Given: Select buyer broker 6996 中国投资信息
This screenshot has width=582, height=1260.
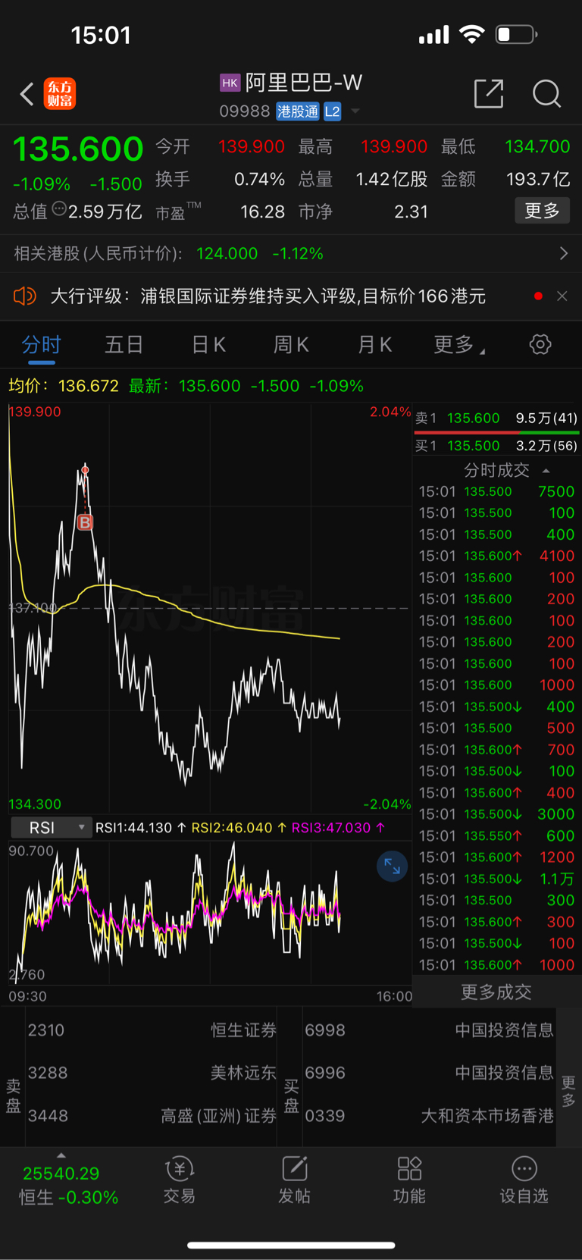Looking at the screenshot, I should (x=429, y=1073).
